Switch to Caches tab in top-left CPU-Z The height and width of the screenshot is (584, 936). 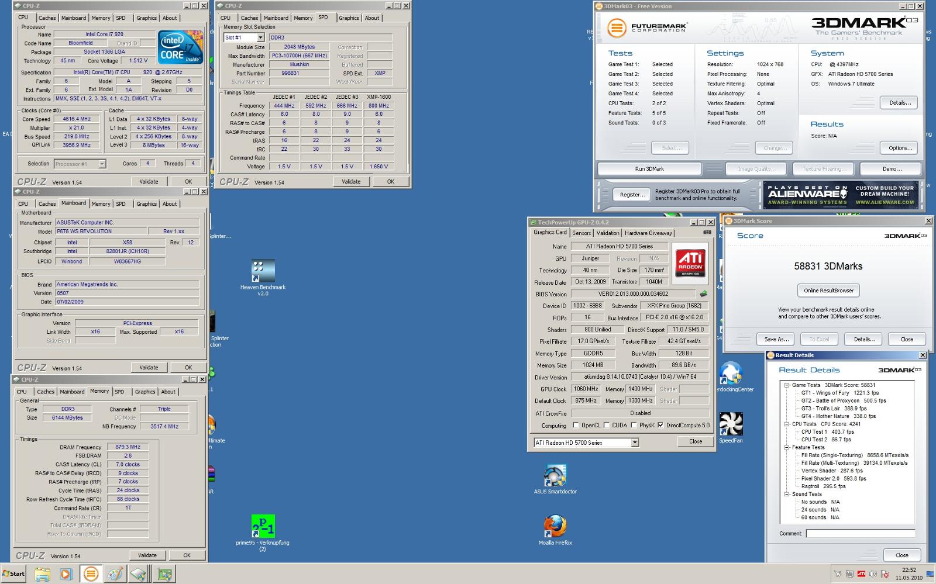click(47, 18)
